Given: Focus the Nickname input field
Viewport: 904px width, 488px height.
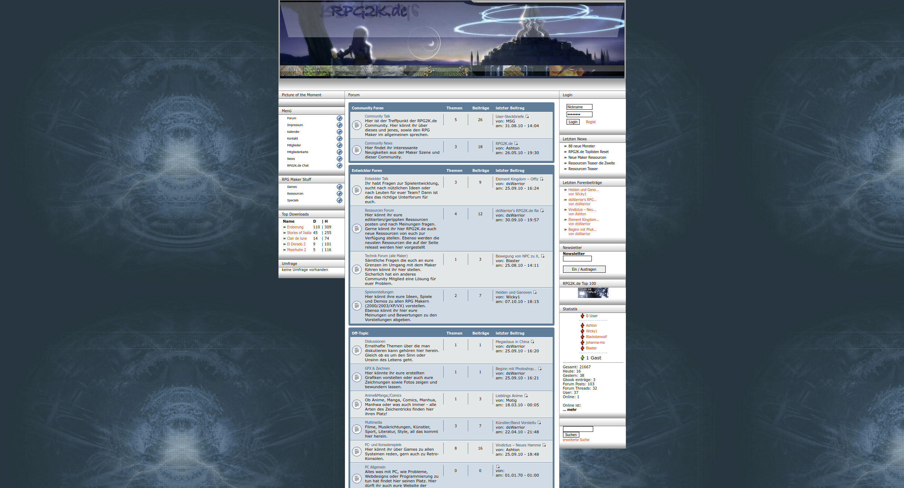Looking at the screenshot, I should point(579,107).
